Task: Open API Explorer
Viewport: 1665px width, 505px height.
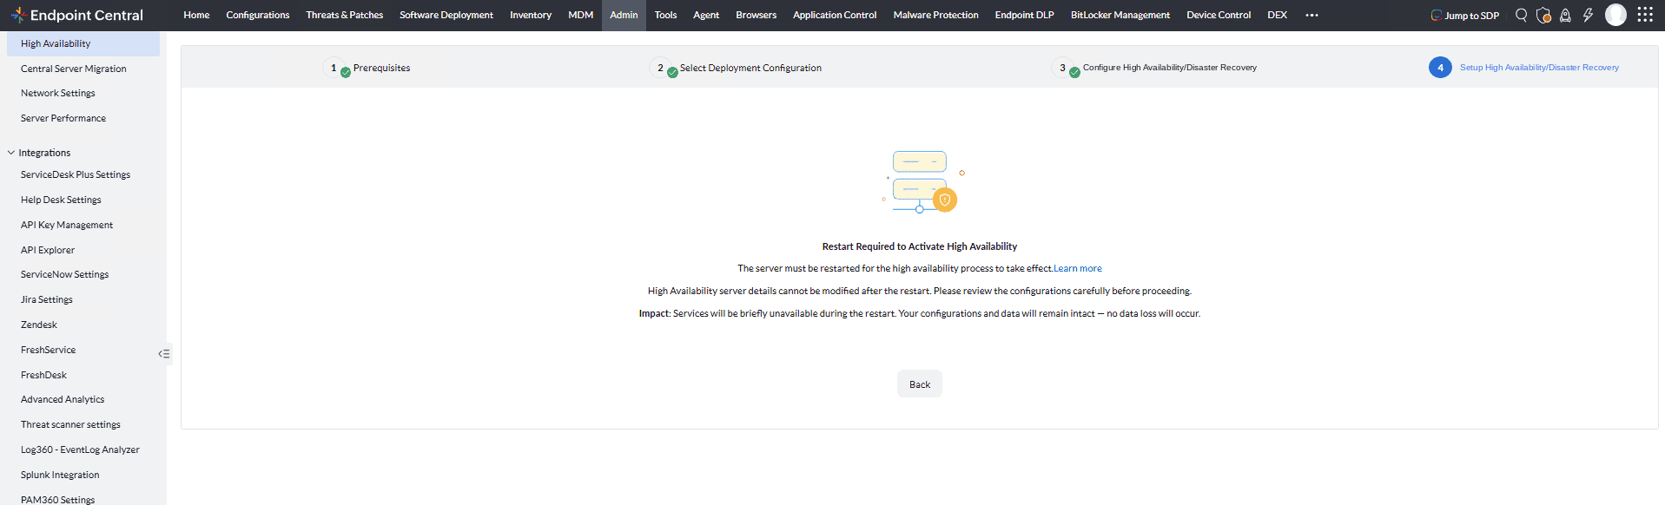Action: tap(48, 250)
